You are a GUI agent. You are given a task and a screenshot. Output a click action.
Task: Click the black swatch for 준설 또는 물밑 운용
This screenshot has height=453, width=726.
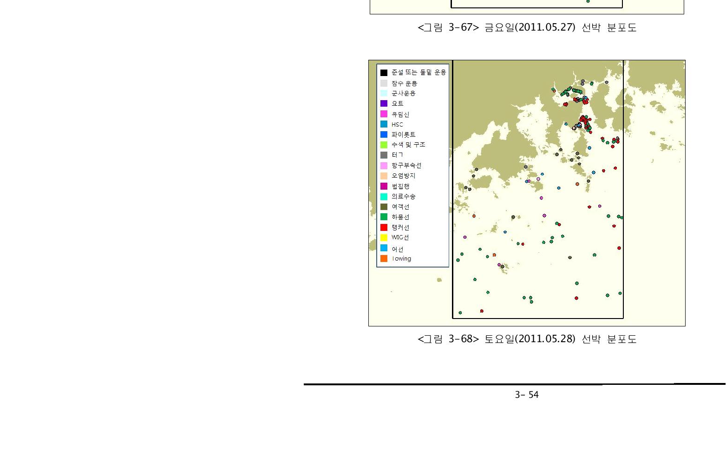pyautogui.click(x=384, y=73)
